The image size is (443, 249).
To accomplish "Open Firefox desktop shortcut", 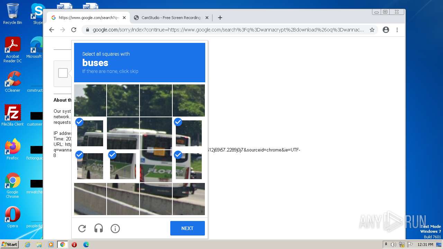I will coord(12,149).
